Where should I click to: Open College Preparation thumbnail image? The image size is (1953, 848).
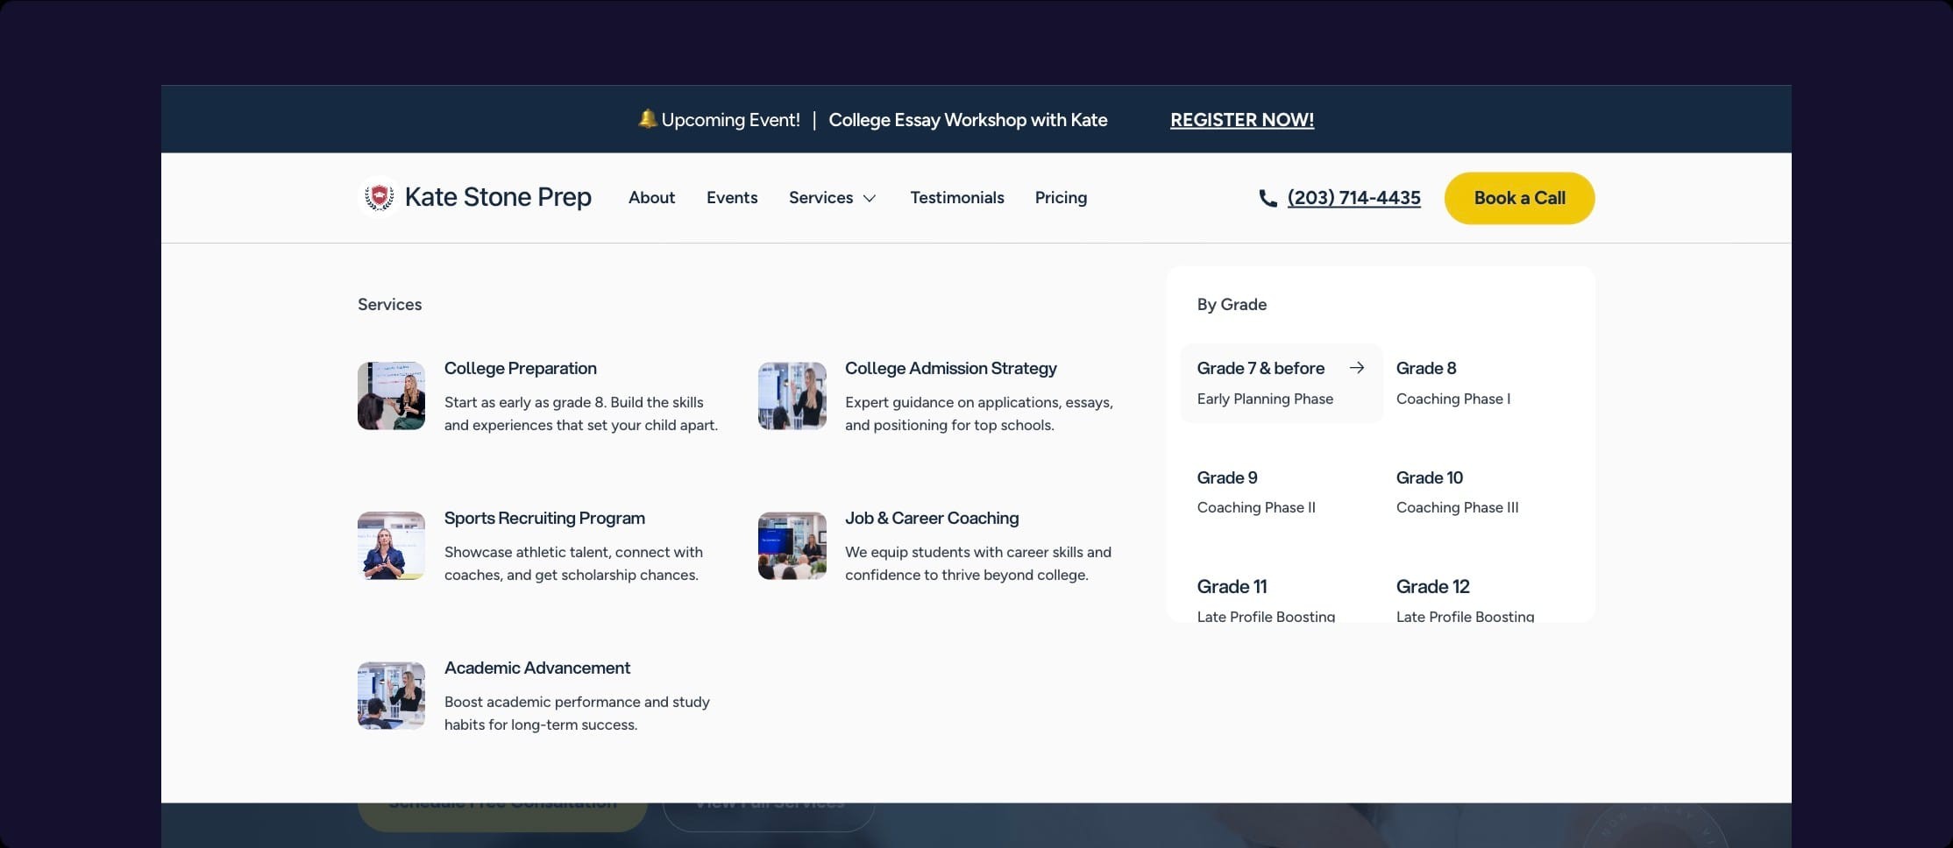(x=391, y=396)
